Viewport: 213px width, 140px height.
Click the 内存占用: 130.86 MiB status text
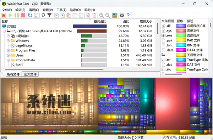tap(179, 138)
